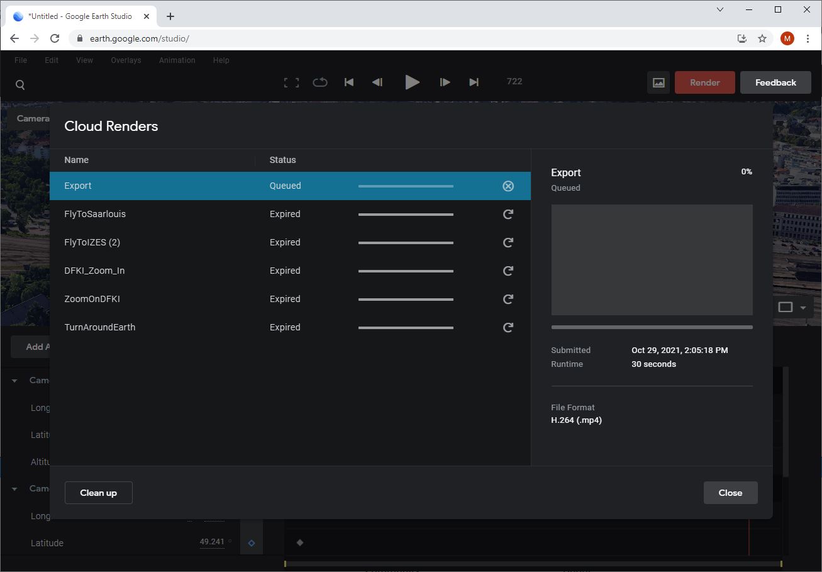Cancel the queued Export render
The width and height of the screenshot is (822, 572).
[508, 186]
